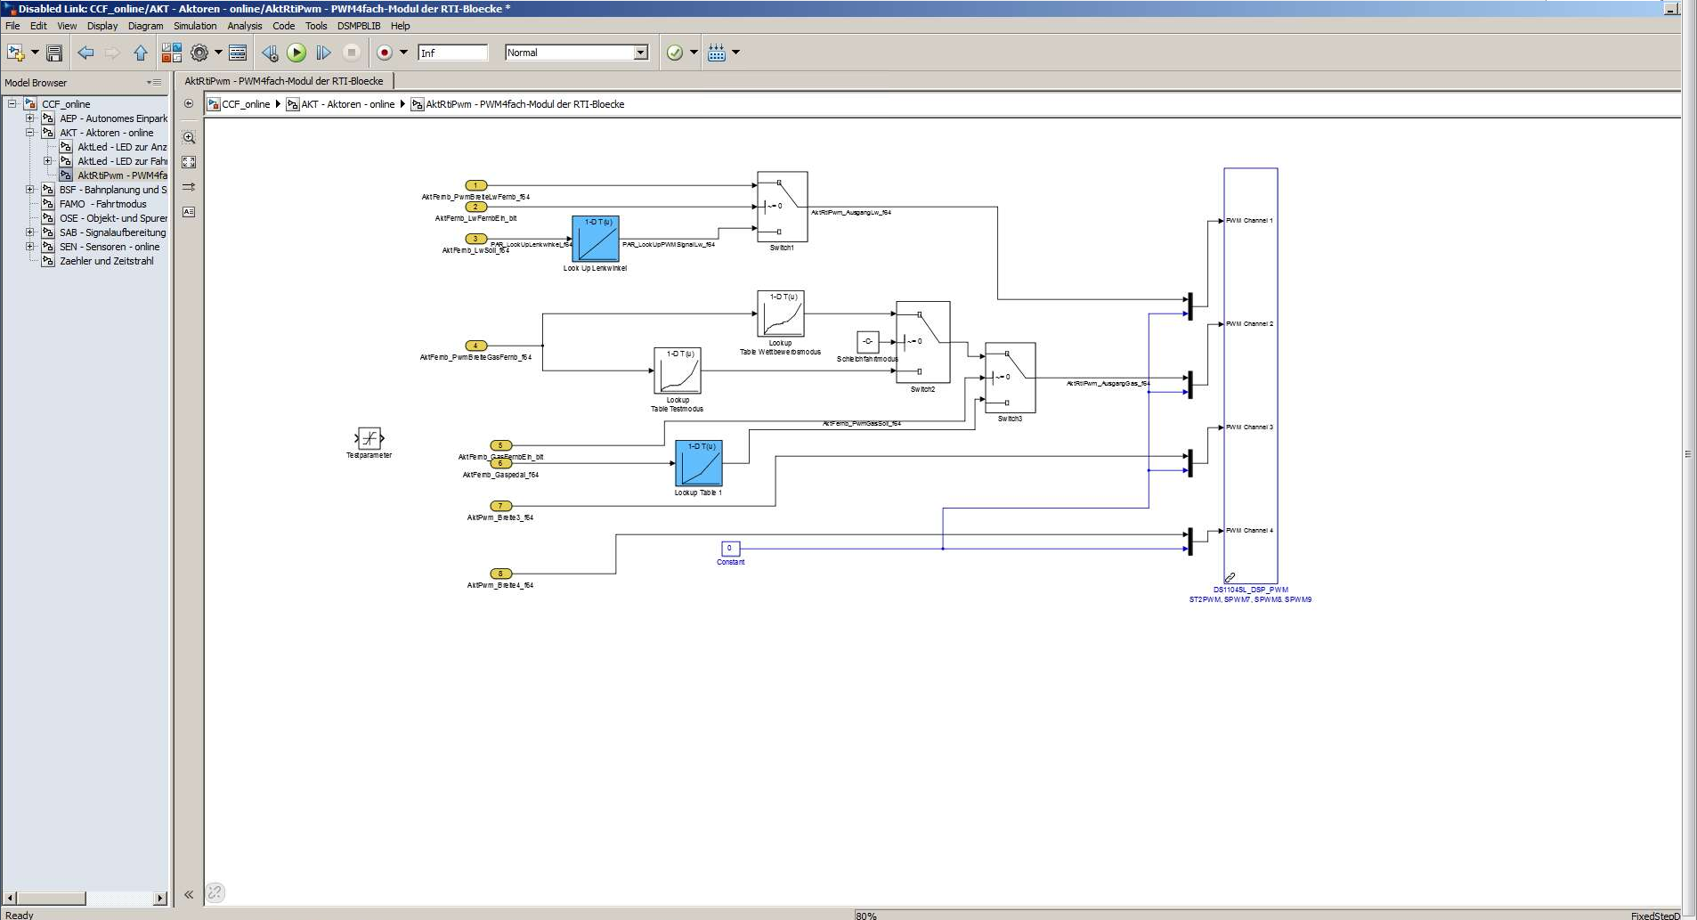
Task: Click the Save model icon
Action: (x=54, y=53)
